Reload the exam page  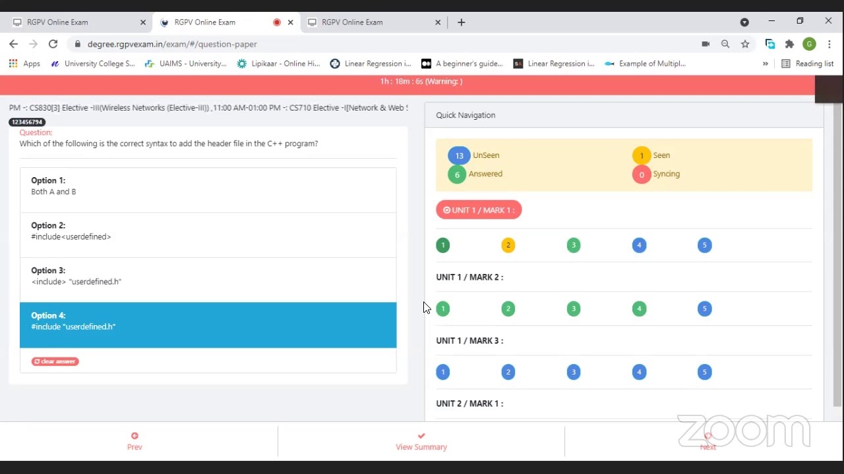53,44
